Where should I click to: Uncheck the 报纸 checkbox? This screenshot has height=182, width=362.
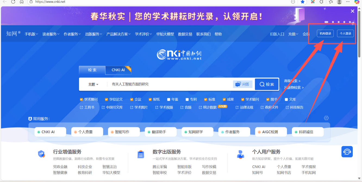[150, 99]
